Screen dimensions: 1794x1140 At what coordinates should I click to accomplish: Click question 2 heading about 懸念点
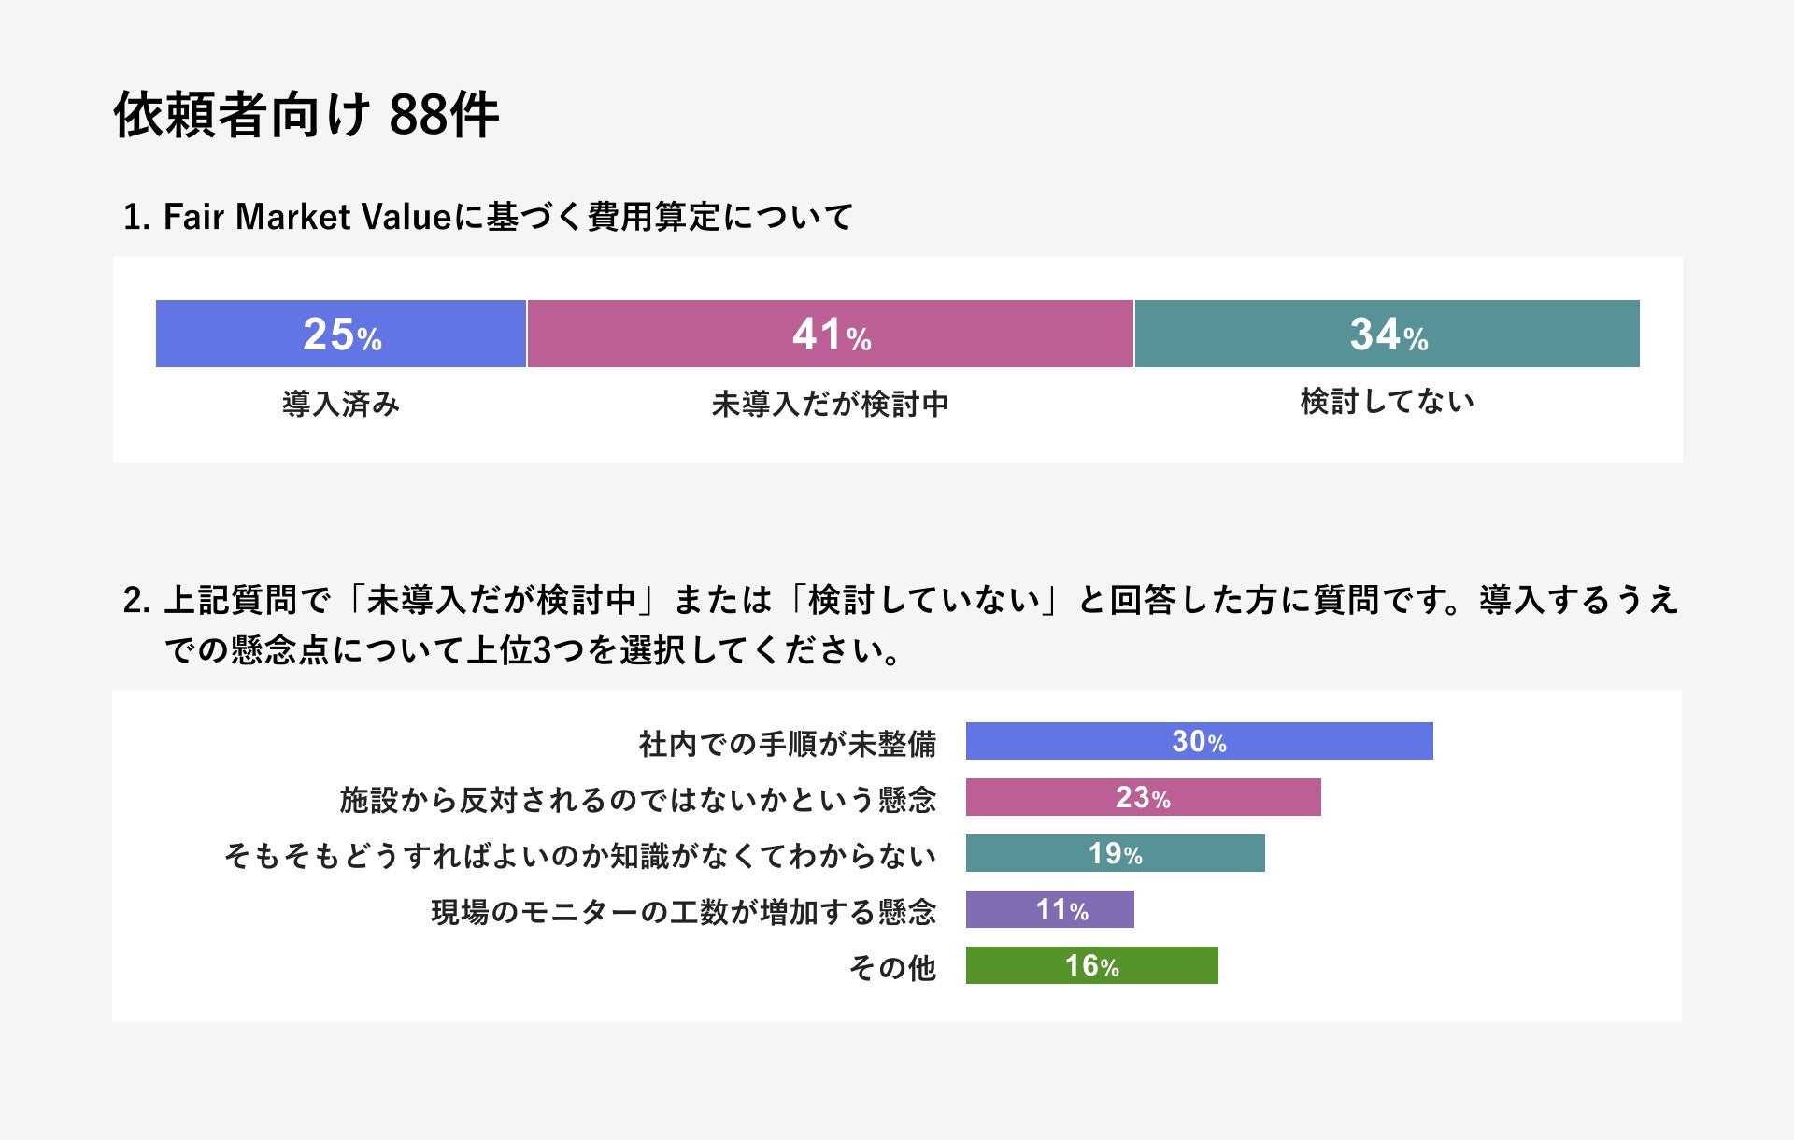point(900,624)
